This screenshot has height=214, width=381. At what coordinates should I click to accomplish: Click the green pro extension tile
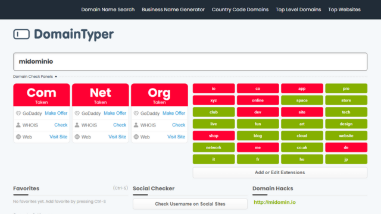(x=346, y=89)
